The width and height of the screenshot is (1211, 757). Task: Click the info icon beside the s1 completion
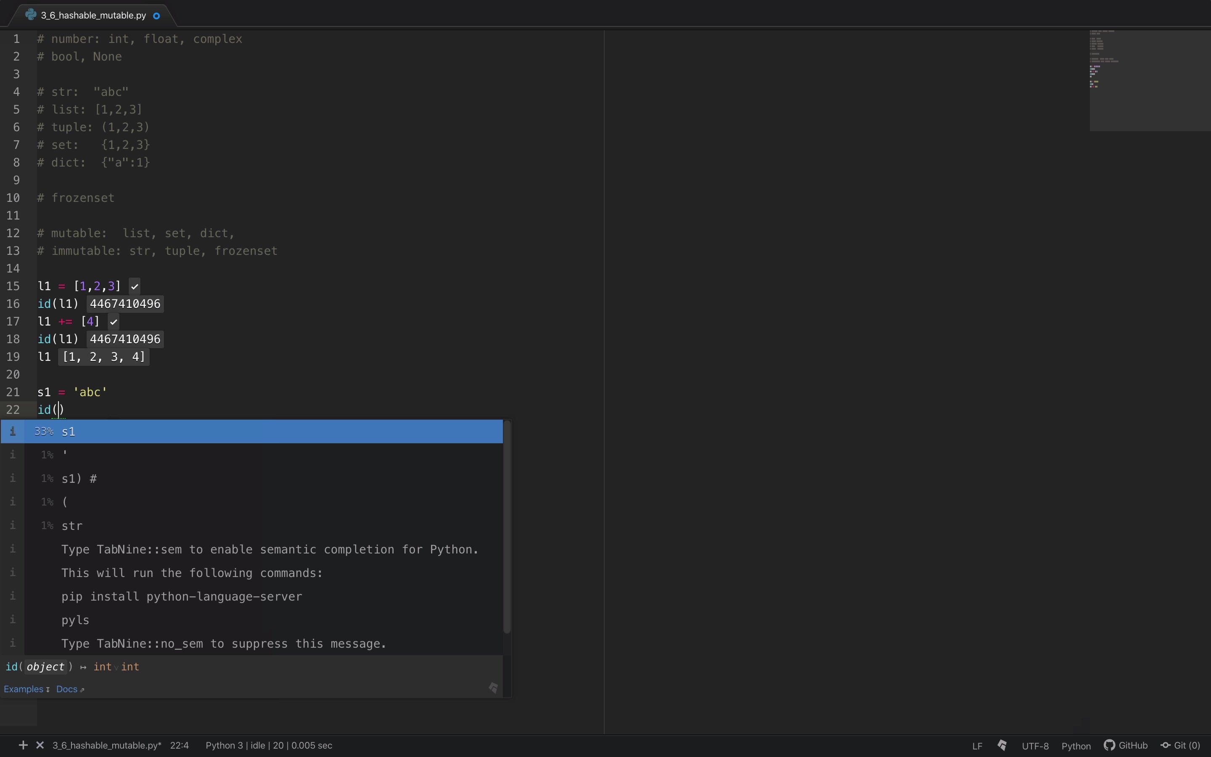13,431
